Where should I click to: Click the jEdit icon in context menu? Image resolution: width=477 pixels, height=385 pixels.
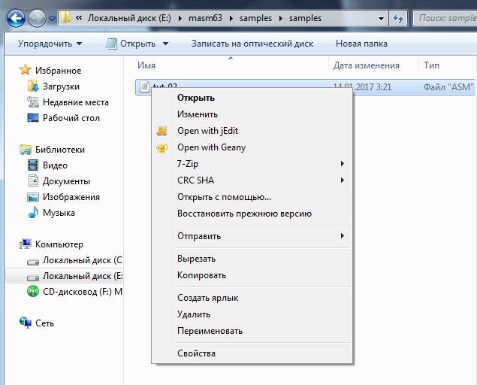point(162,131)
